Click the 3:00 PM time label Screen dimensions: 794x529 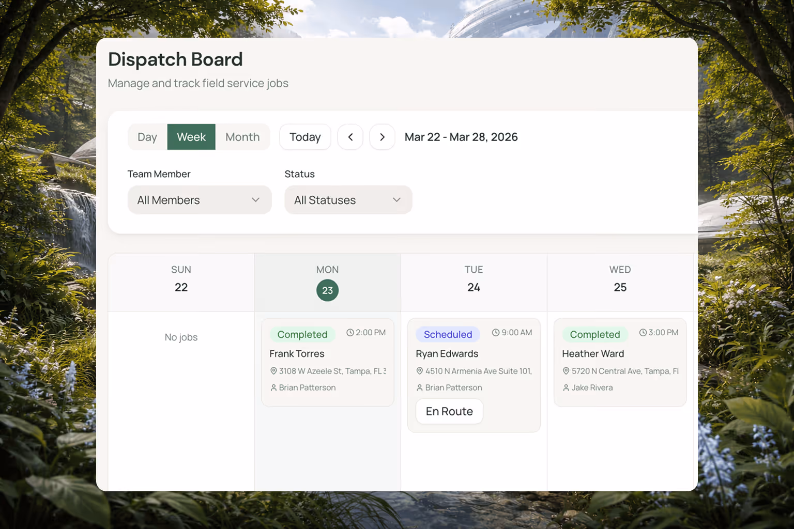click(664, 333)
